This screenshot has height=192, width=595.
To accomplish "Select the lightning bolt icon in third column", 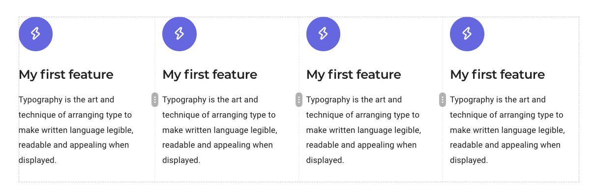I will pyautogui.click(x=323, y=34).
